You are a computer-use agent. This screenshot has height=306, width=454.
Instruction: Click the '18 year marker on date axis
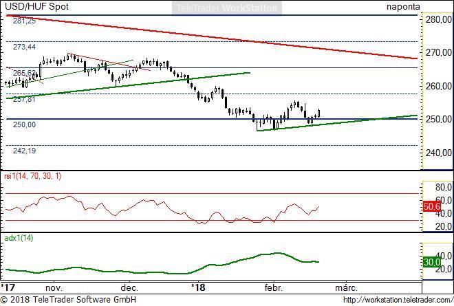[x=199, y=287]
